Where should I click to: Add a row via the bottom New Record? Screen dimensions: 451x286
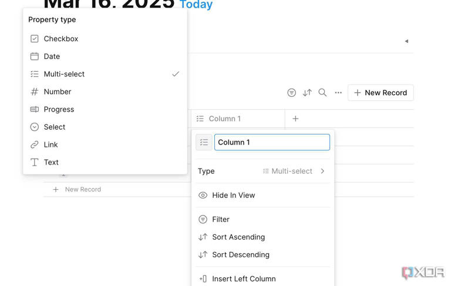(82, 189)
